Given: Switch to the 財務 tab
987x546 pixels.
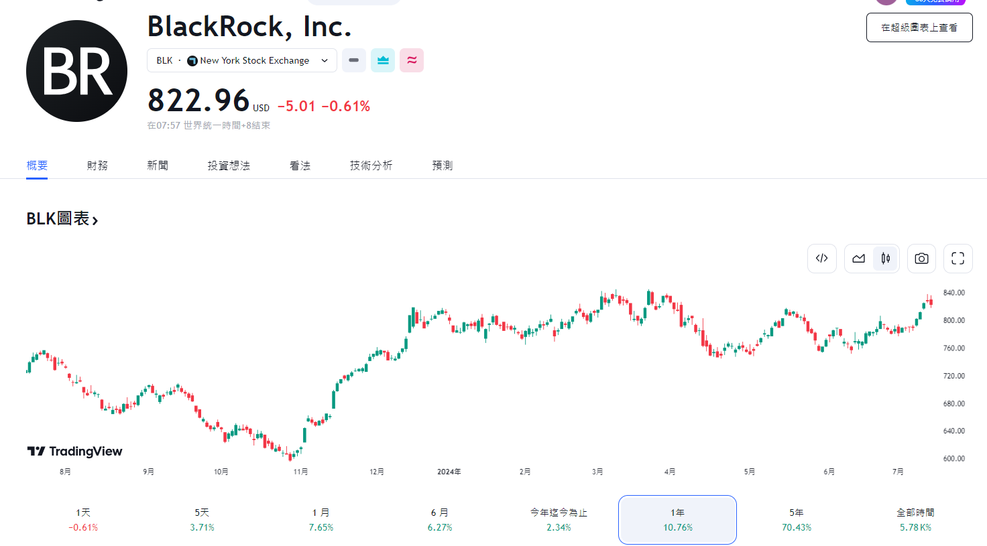Looking at the screenshot, I should [97, 165].
